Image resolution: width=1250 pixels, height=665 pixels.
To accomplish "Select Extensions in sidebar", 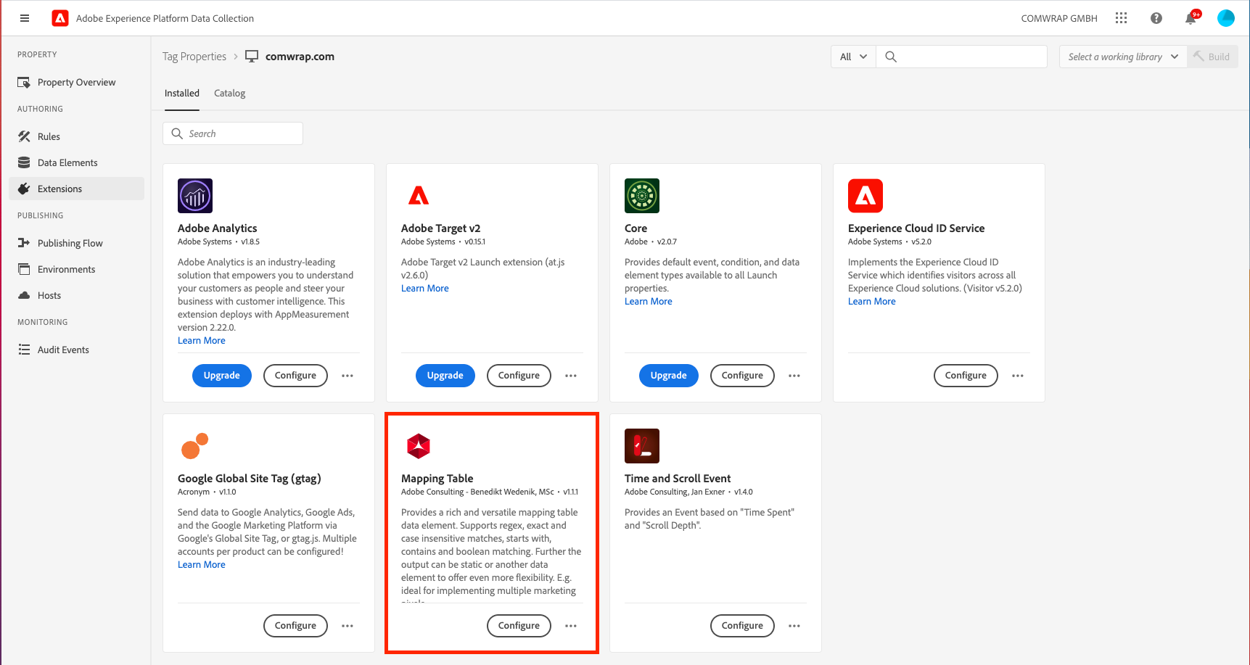I will [x=76, y=189].
